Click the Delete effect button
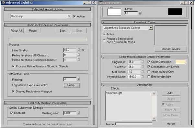The height and width of the screenshot is (128, 195). 171,99
